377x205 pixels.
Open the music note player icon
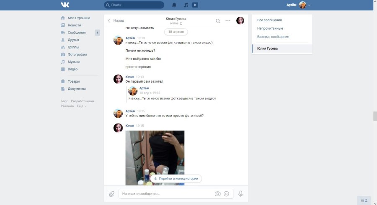coord(186,5)
